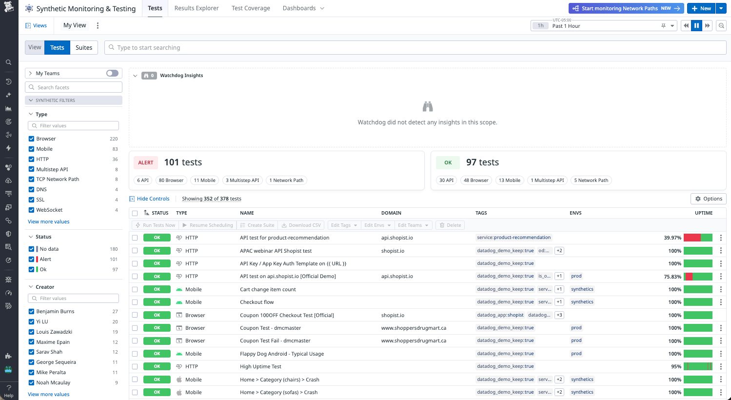Open the bug icon in sidebar
The height and width of the screenshot is (400, 731).
click(x=8, y=280)
